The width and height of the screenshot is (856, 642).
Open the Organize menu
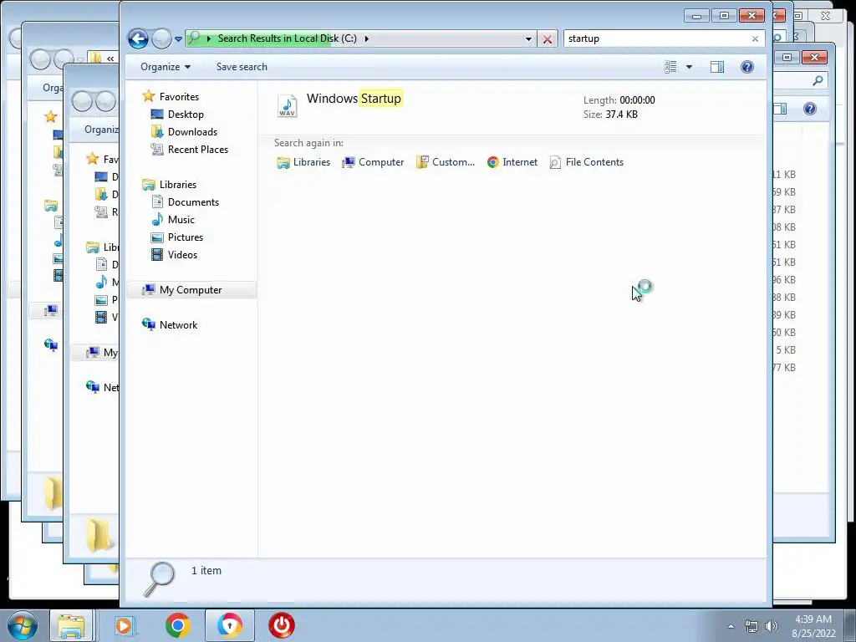click(166, 67)
